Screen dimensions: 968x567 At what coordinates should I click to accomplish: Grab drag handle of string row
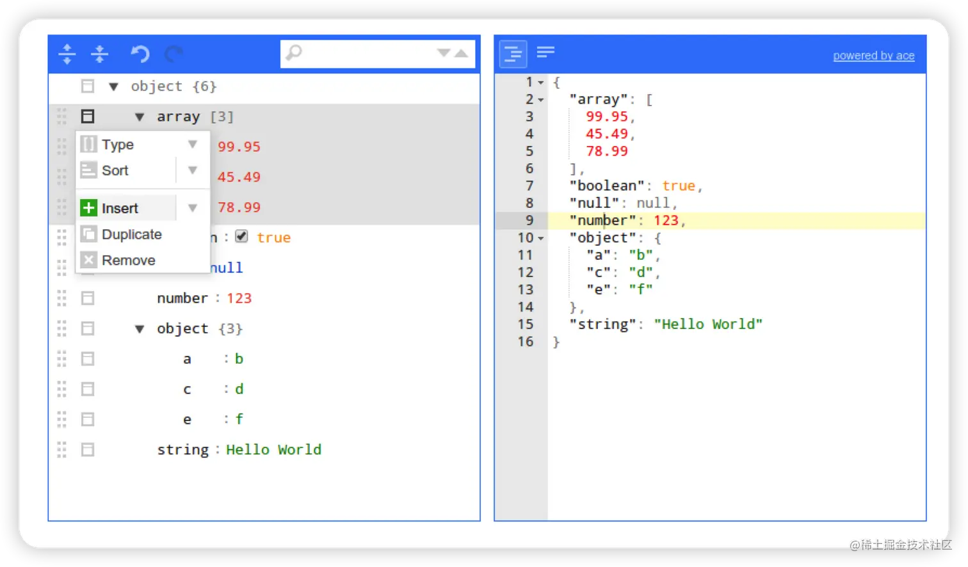coord(61,450)
